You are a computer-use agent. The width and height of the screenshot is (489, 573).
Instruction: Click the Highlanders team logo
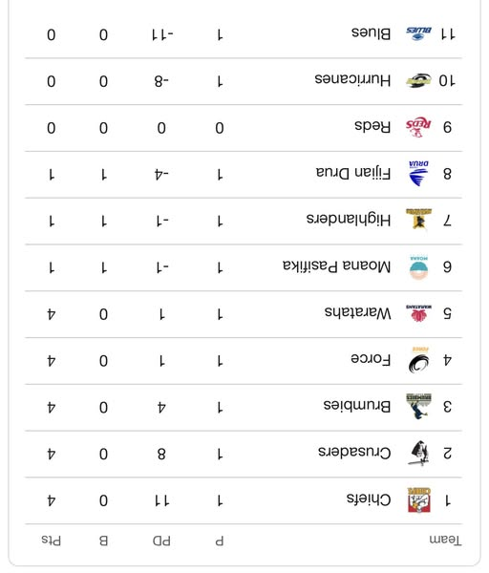[x=419, y=220]
